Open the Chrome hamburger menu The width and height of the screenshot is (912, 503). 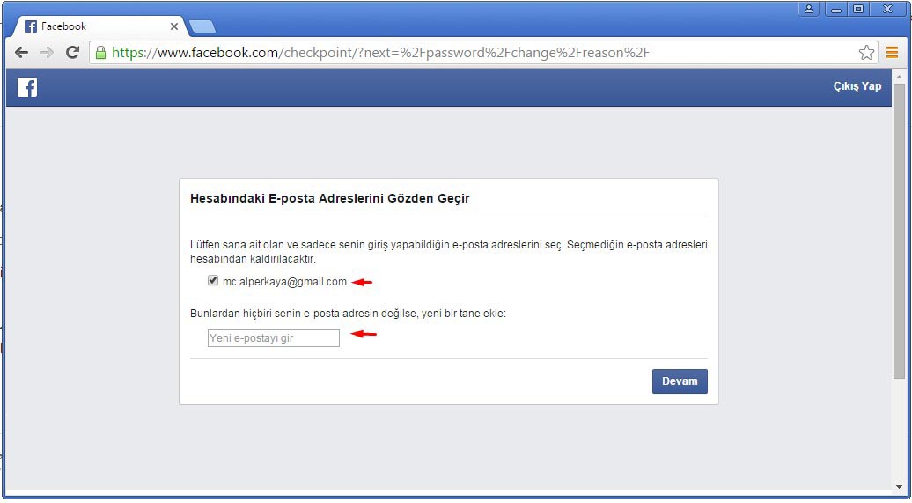click(x=892, y=53)
